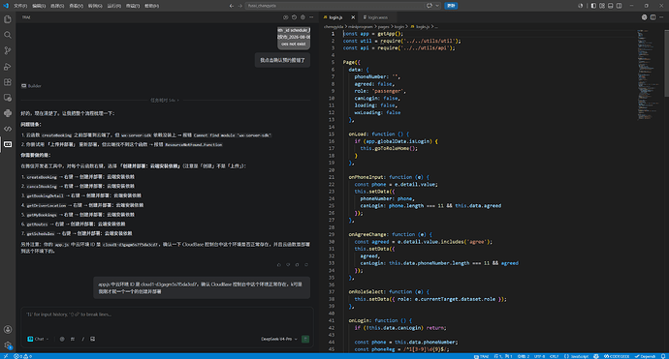Go forward with the navigation arrow
Screen dimensions: 669x359
click(x=239, y=6)
